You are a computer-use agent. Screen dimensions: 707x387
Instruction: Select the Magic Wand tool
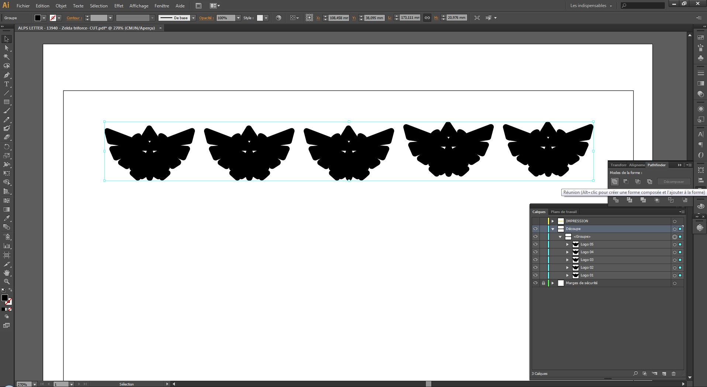coord(7,57)
